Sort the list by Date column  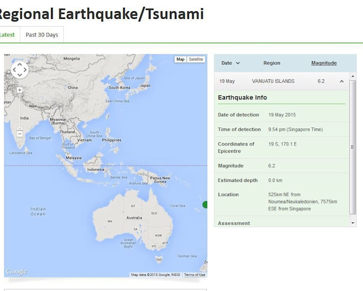(x=226, y=63)
